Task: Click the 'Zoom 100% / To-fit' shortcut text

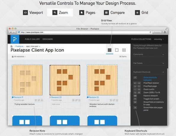Action: [x=152, y=92]
